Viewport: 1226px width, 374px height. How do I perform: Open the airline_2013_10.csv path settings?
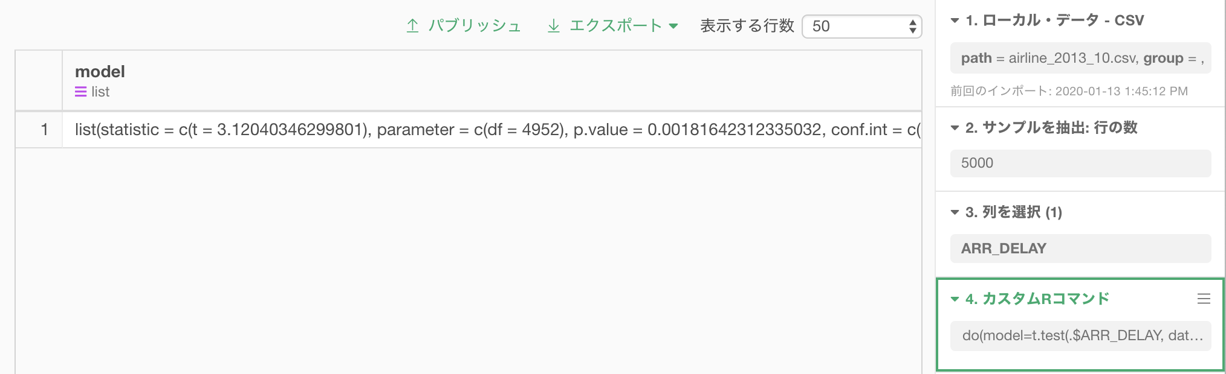(x=1080, y=58)
